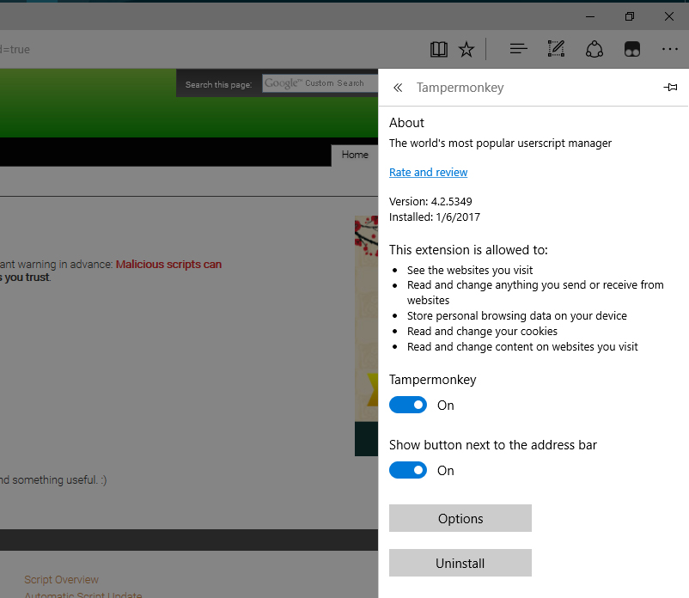The height and width of the screenshot is (598, 689).
Task: Open the Hub menu icon
Action: coord(519,49)
